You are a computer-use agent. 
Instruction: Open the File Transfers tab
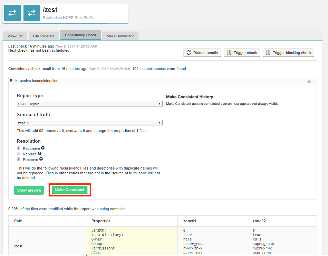coord(44,36)
